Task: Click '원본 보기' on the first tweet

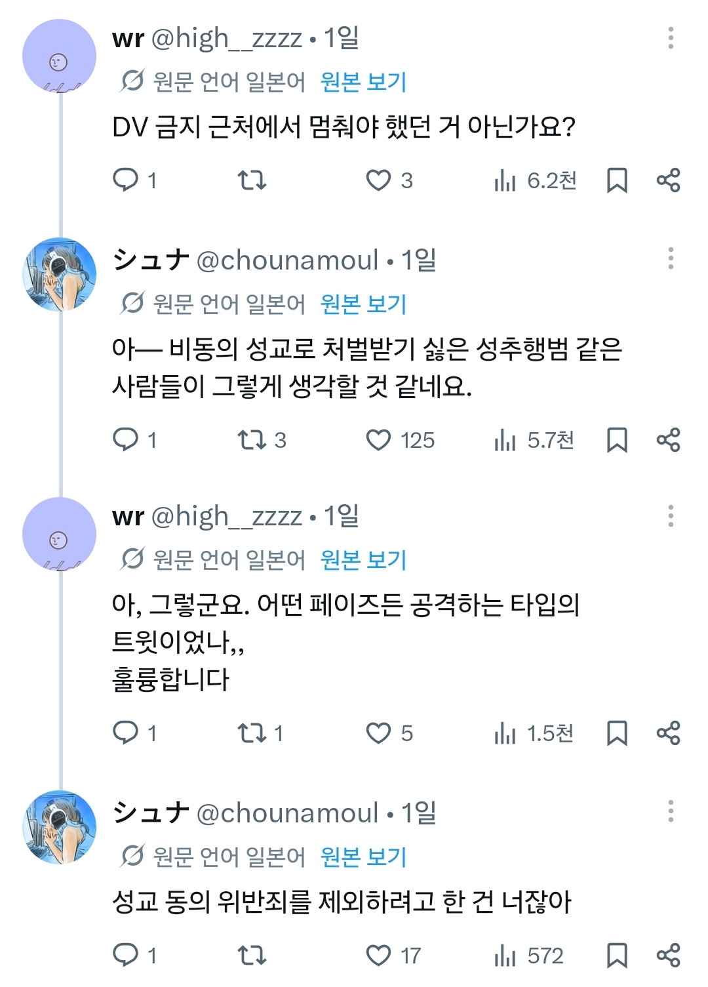Action: (363, 82)
